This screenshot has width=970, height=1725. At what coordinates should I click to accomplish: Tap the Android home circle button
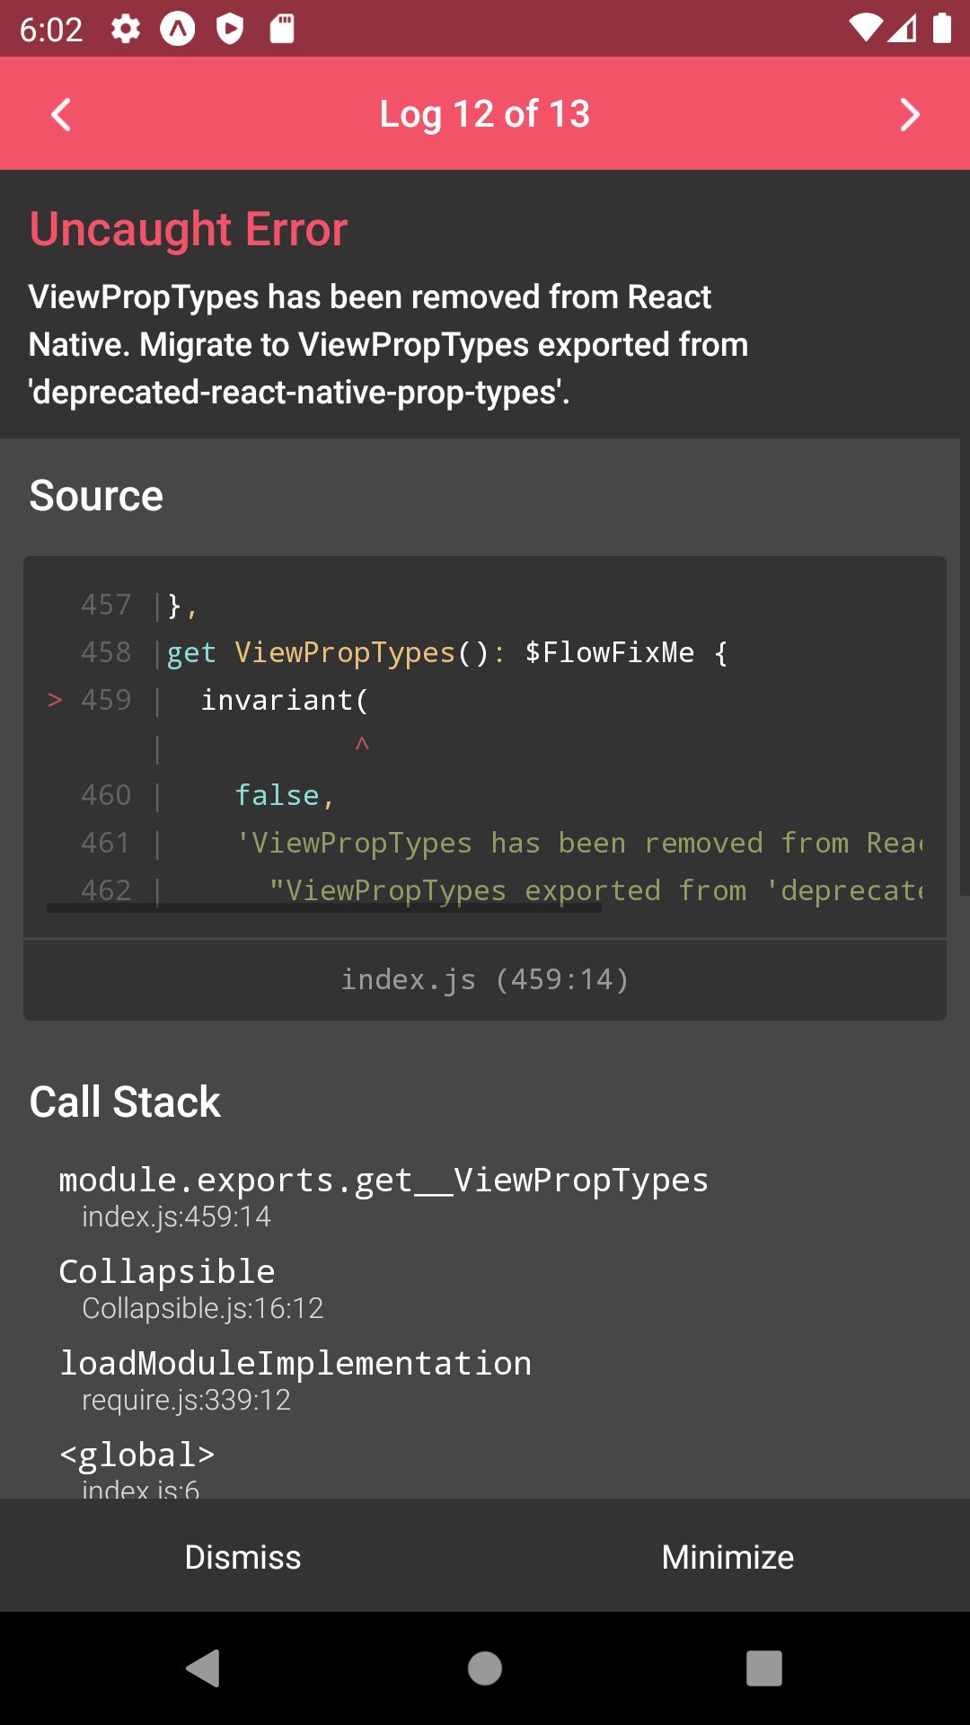pos(485,1668)
